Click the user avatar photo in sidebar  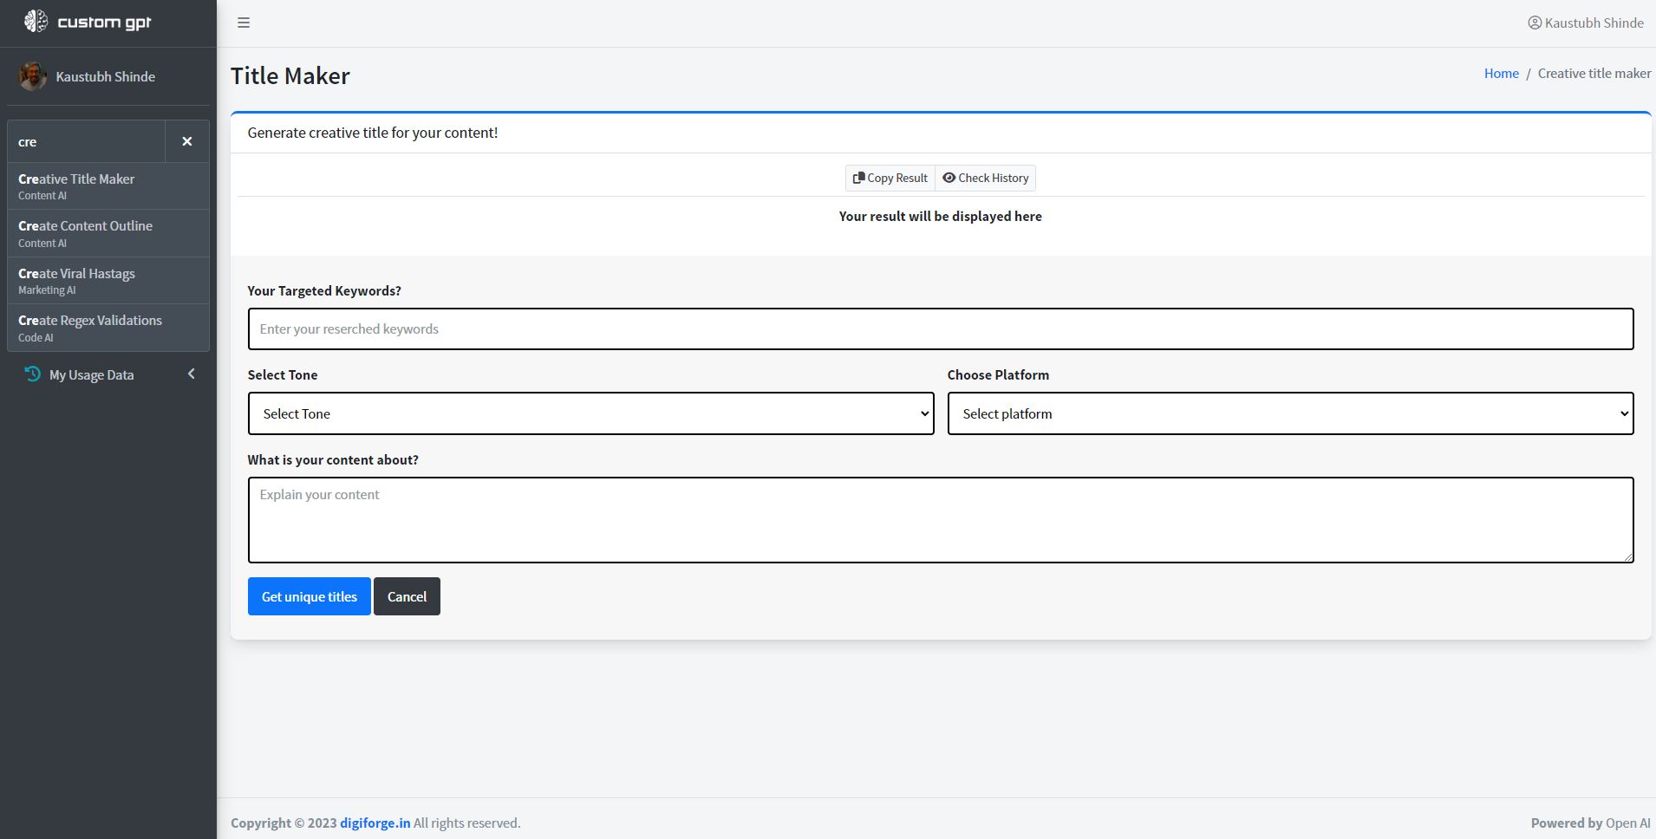point(33,76)
